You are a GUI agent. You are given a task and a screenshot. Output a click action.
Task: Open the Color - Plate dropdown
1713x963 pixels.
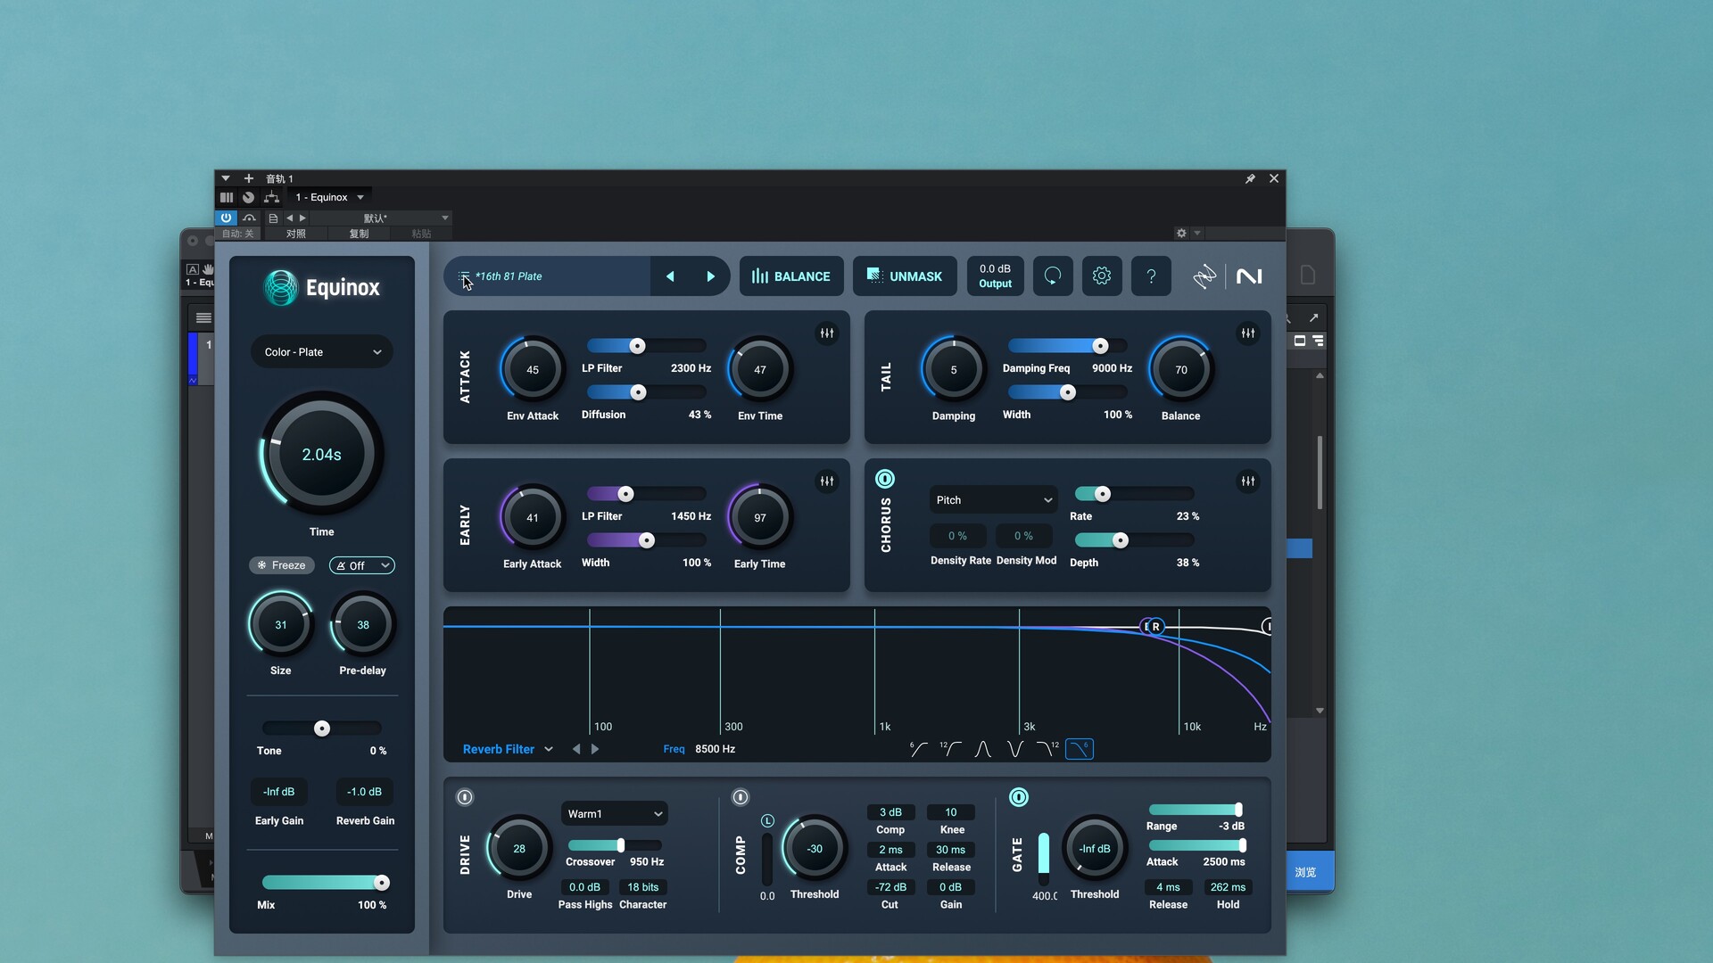coord(322,352)
